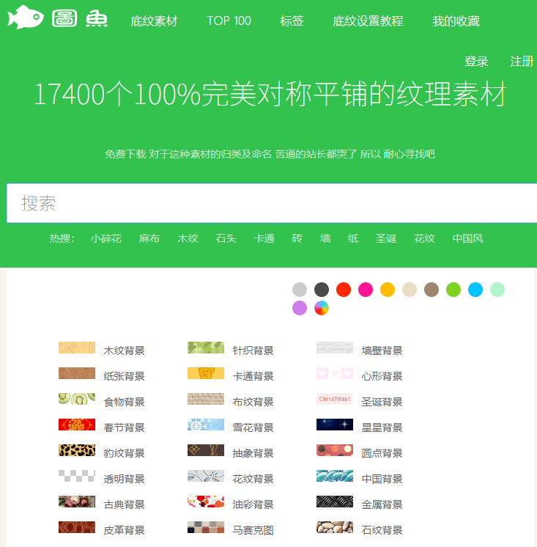The width and height of the screenshot is (537, 547).
Task: Select the kiwi food texture thumbnail
Action: pyautogui.click(x=77, y=399)
